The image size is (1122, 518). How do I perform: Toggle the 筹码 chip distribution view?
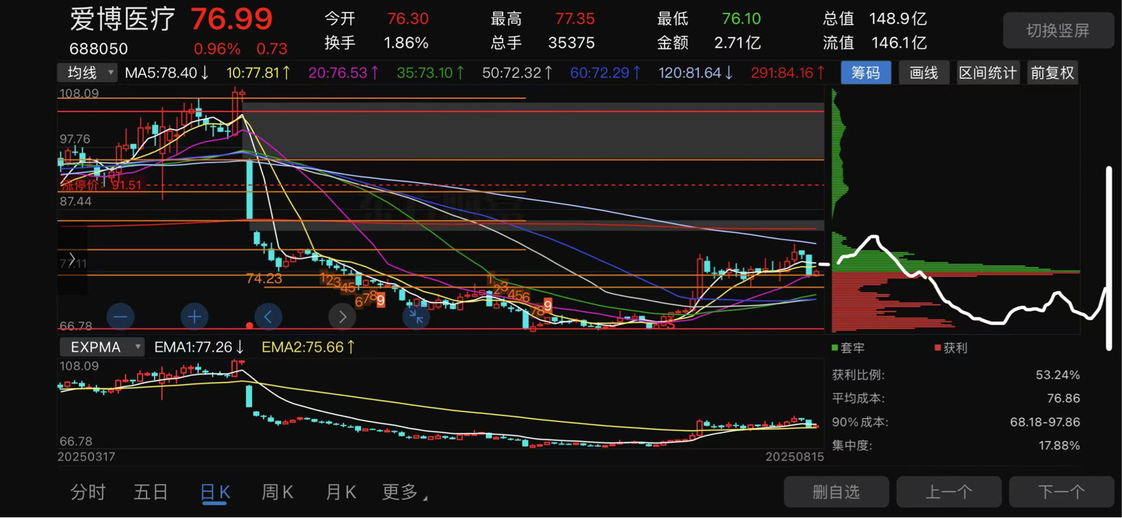(866, 73)
